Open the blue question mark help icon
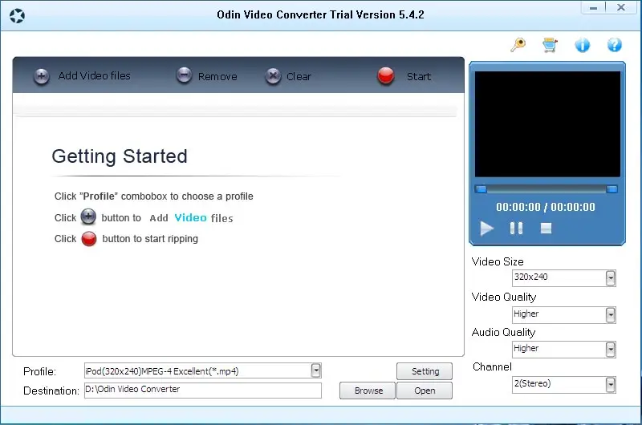 [x=614, y=45]
